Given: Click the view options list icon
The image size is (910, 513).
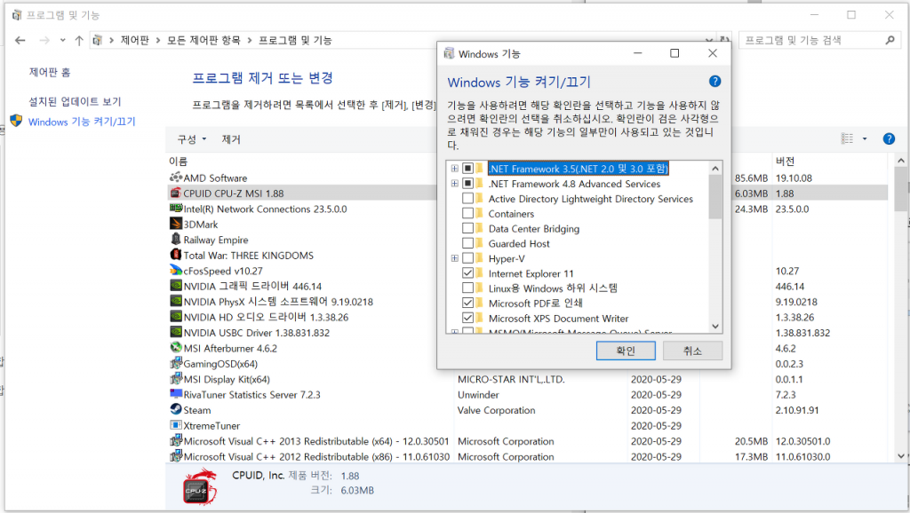Looking at the screenshot, I should (x=847, y=138).
